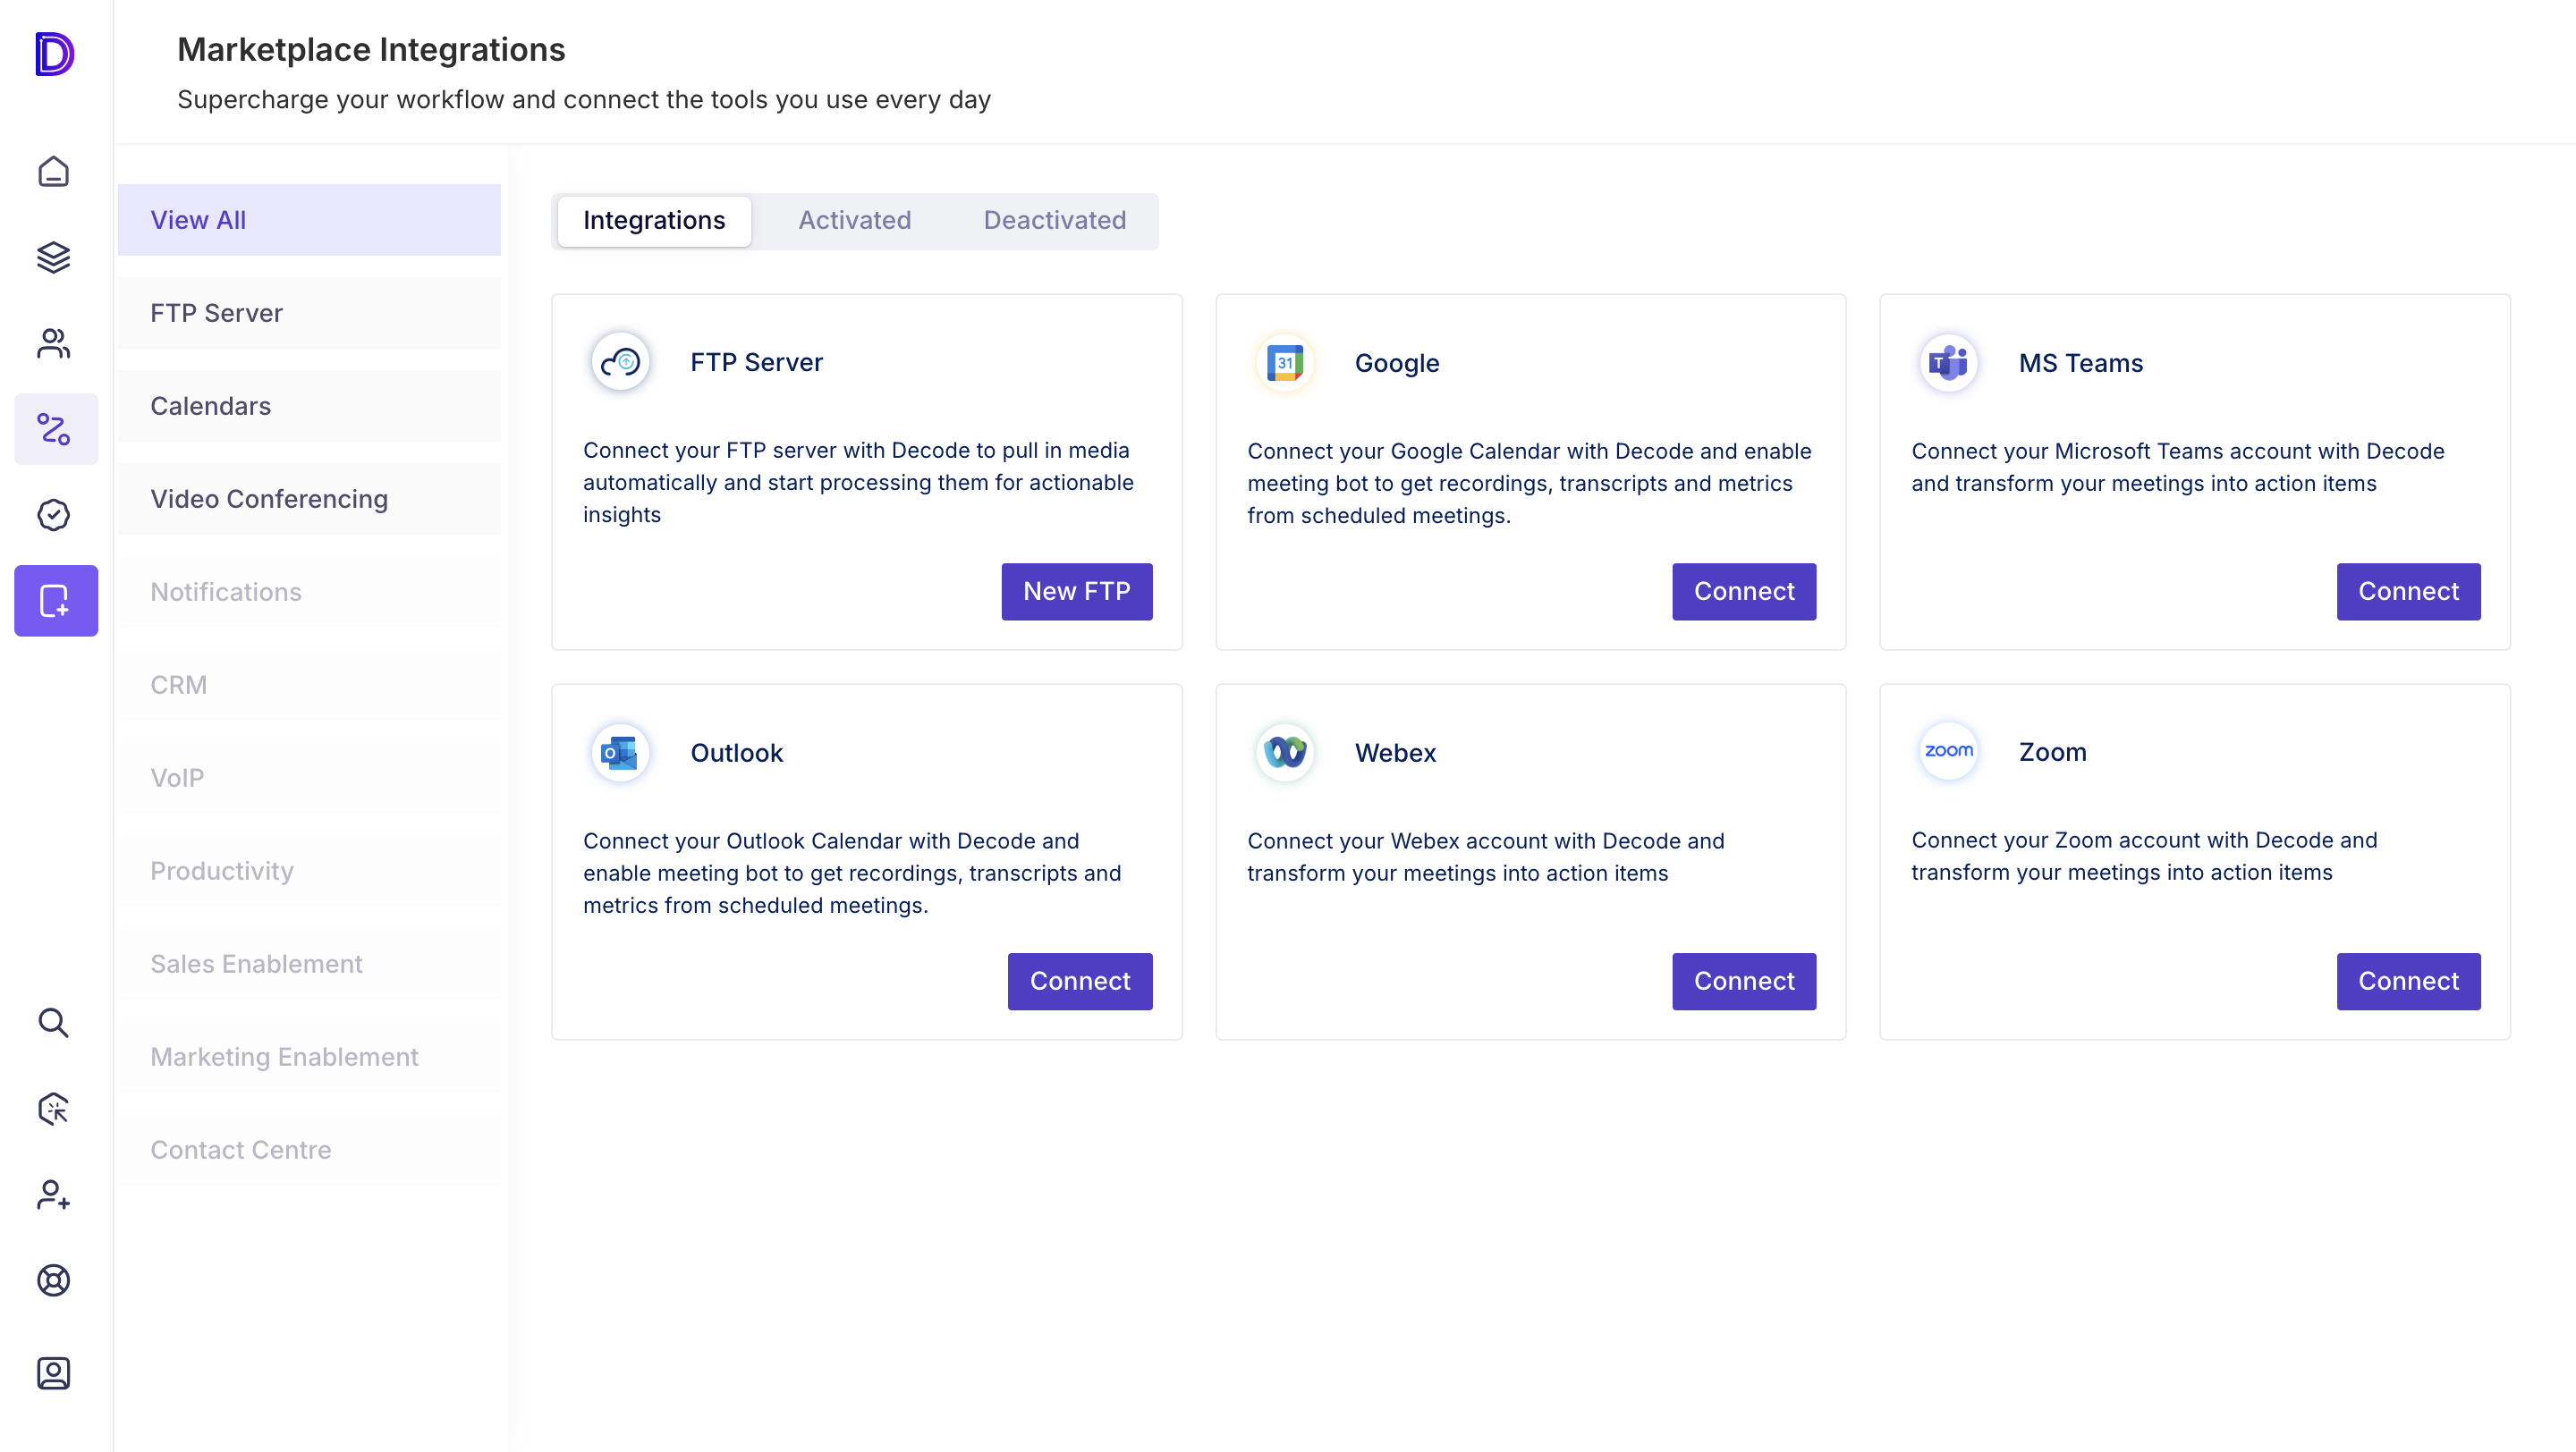Switch to the Integrations tab

tap(654, 221)
